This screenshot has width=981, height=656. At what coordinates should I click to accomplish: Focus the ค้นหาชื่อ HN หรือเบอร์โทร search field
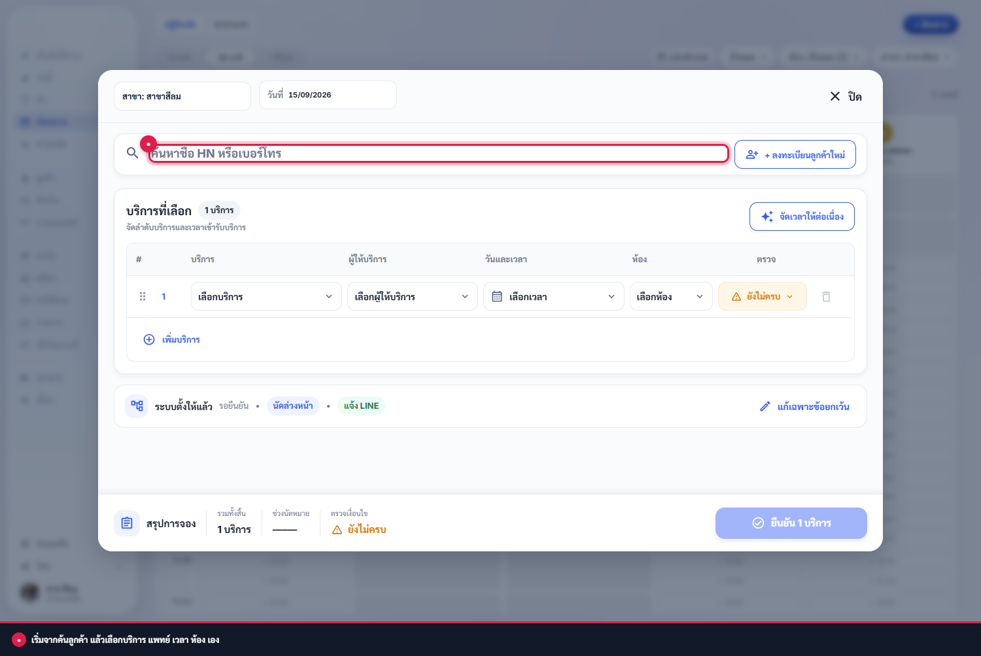click(438, 154)
